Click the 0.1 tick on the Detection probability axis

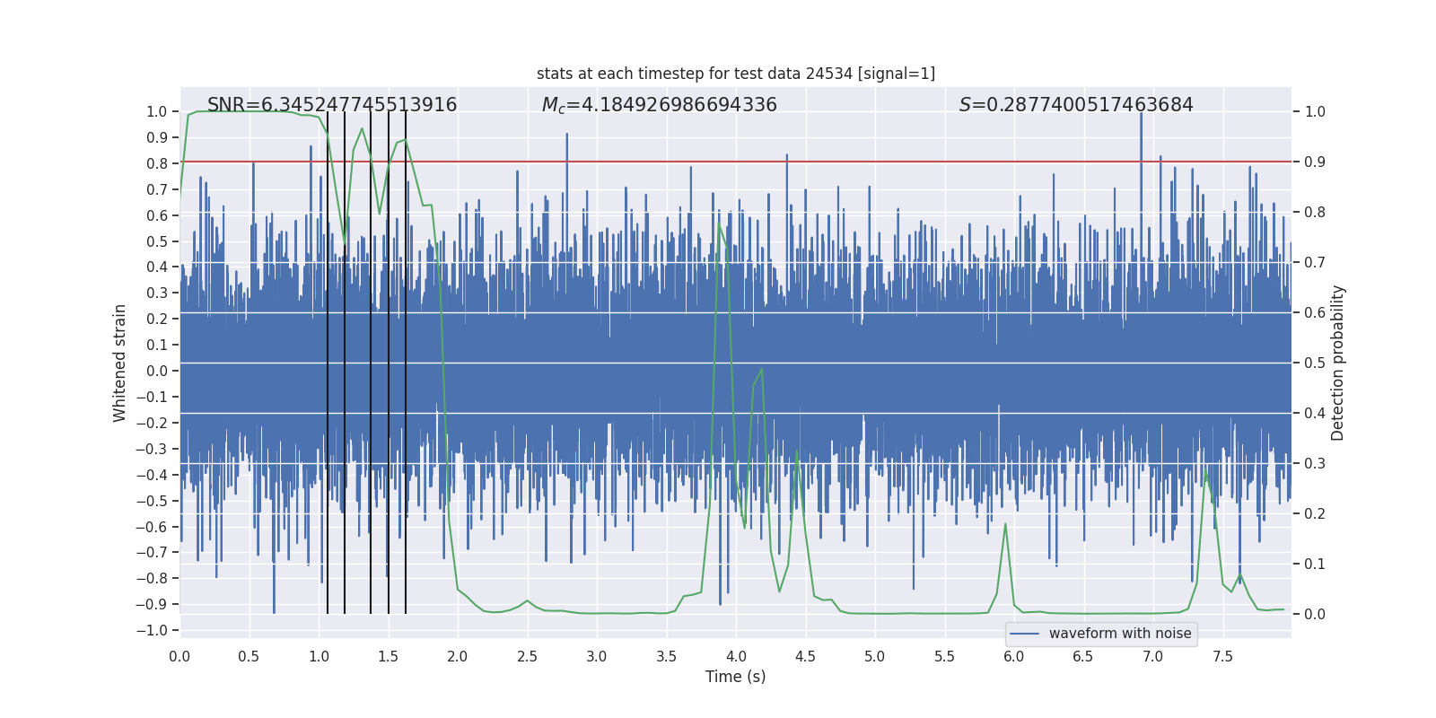1315,564
